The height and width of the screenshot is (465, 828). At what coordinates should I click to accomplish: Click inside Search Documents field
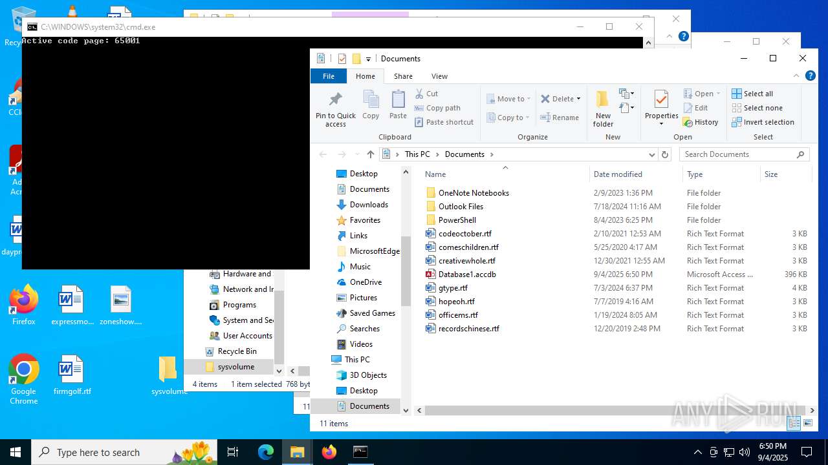(x=744, y=154)
